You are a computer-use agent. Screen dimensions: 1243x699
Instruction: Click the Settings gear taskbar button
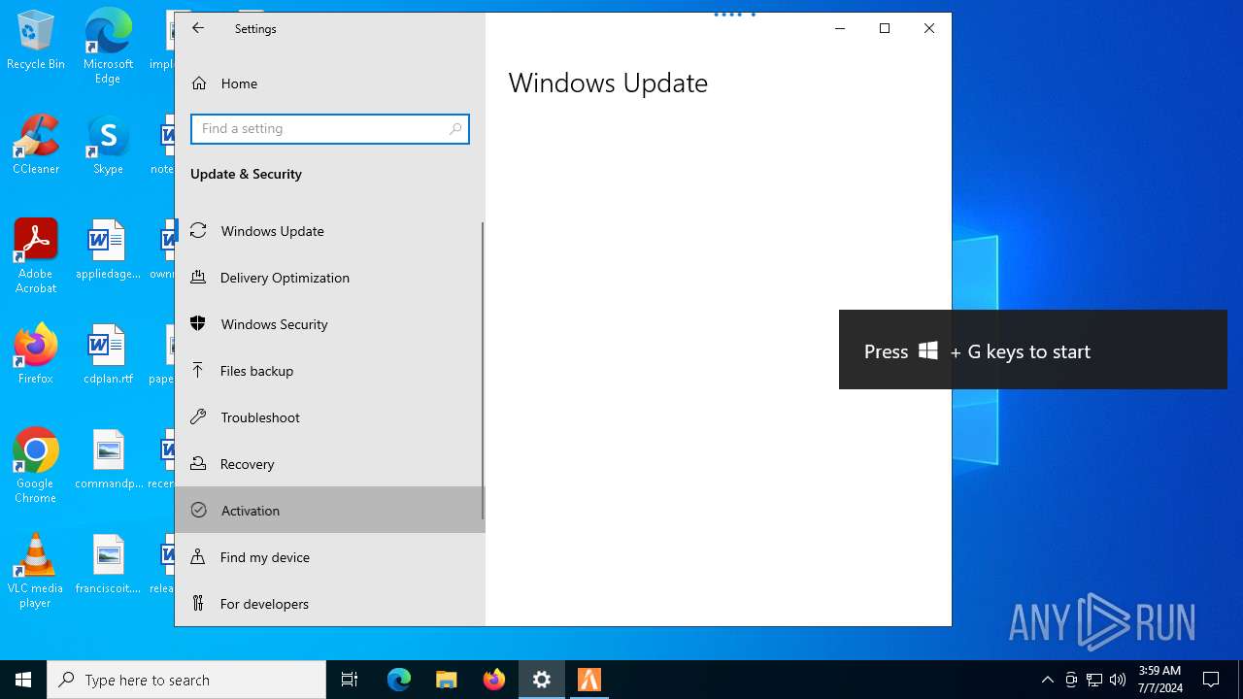pyautogui.click(x=542, y=680)
